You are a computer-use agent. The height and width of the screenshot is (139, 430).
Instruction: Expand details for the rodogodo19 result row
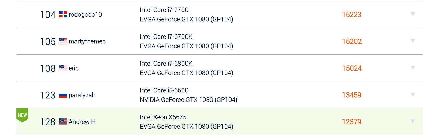pos(413,14)
